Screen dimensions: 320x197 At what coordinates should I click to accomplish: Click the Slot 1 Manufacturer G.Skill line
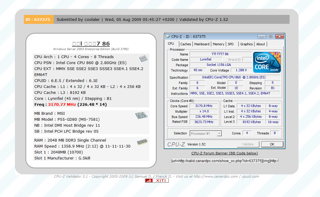click(x=62, y=158)
